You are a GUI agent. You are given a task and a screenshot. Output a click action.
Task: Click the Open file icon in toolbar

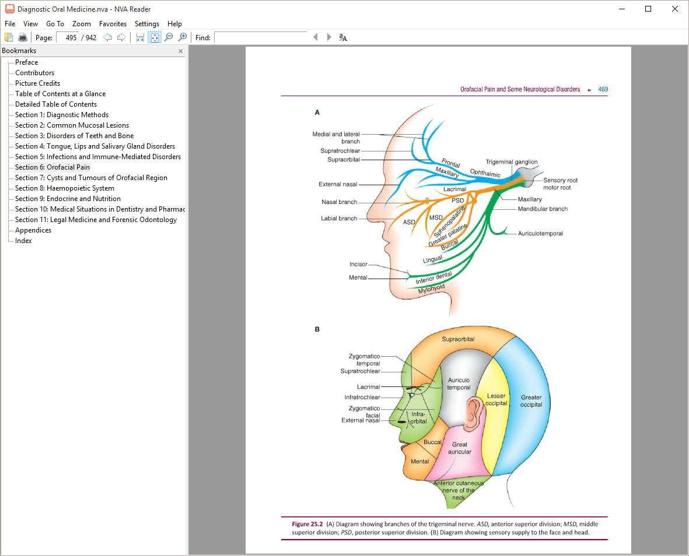(x=9, y=37)
